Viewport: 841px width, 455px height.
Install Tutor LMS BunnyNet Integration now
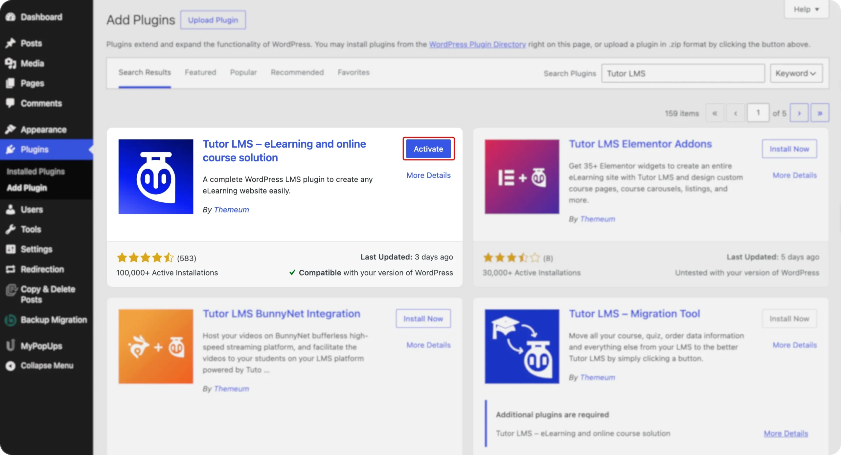click(423, 319)
